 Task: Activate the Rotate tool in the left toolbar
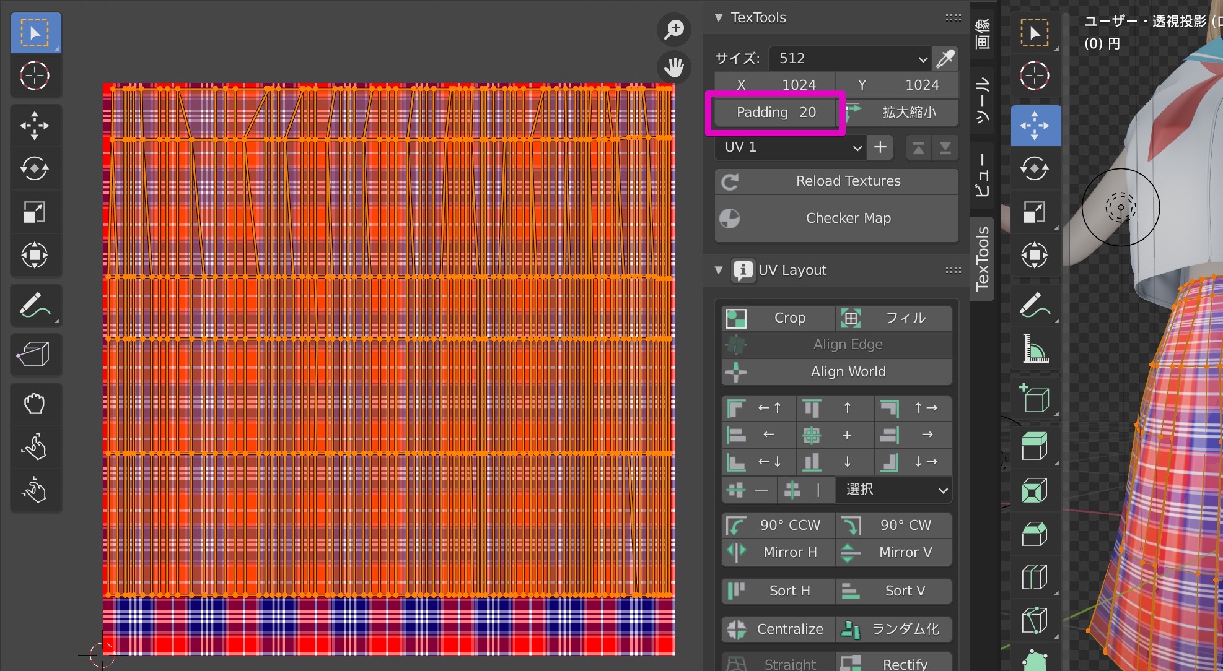point(35,168)
